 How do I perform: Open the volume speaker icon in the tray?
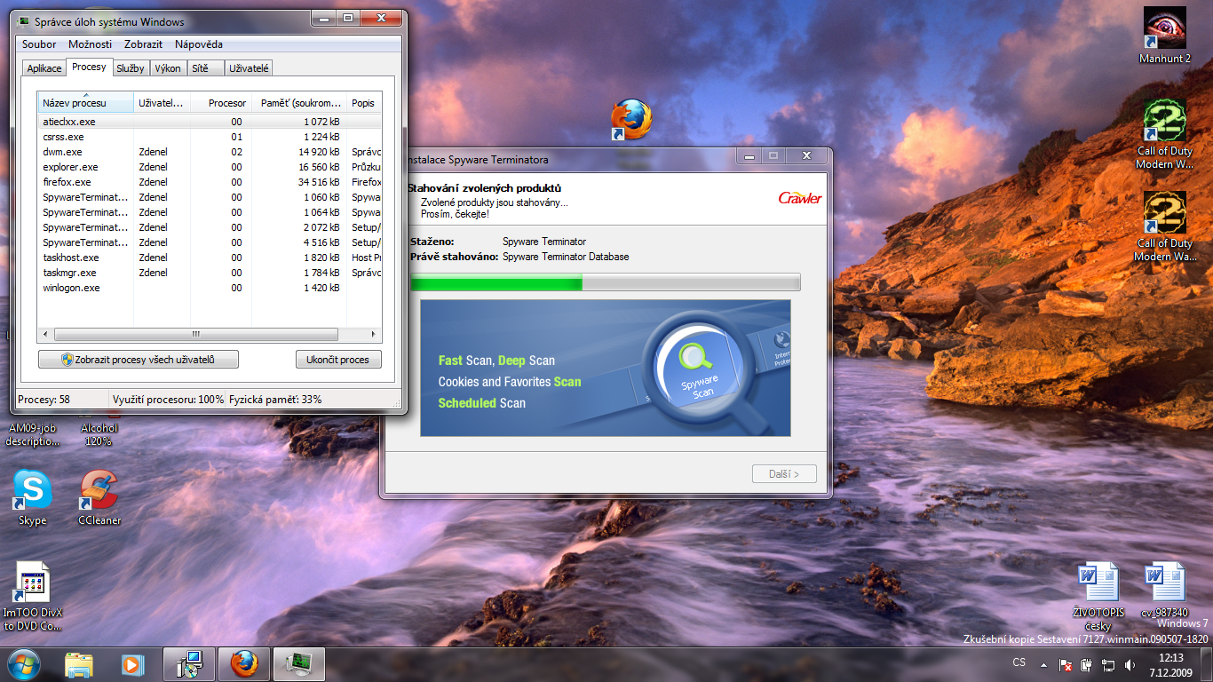point(1130,664)
